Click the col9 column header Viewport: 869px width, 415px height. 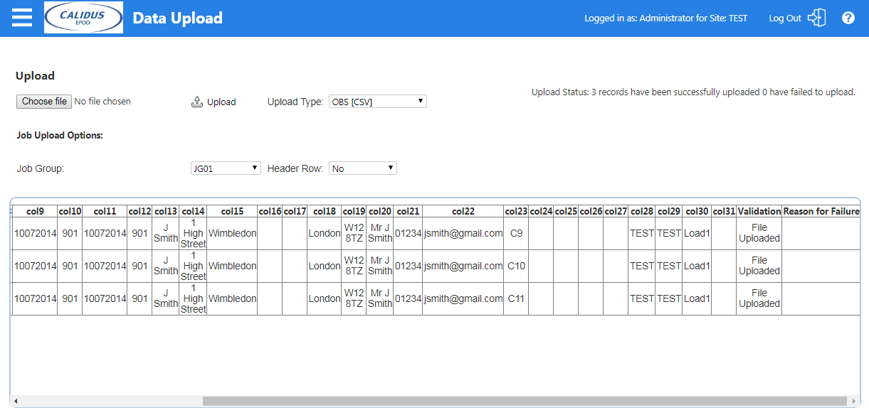35,211
